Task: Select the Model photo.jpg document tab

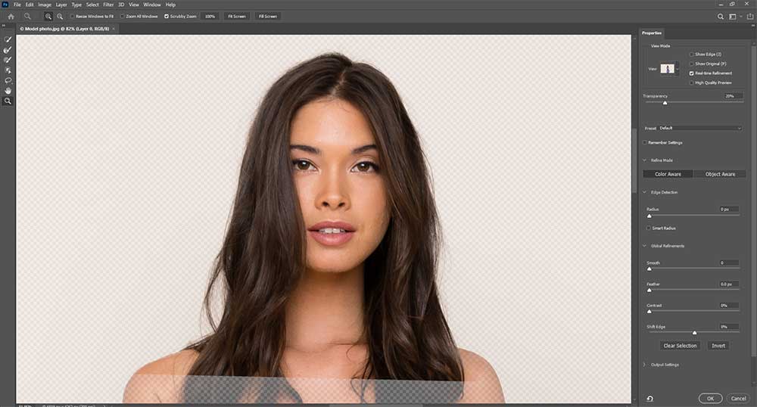Action: [x=64, y=29]
